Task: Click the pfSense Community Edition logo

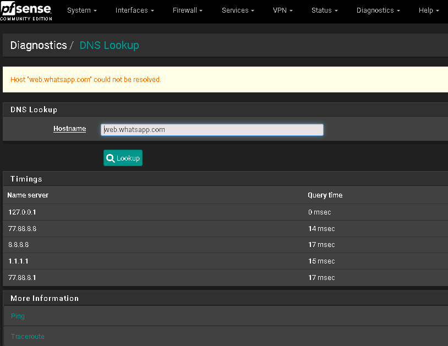Action: pos(26,11)
